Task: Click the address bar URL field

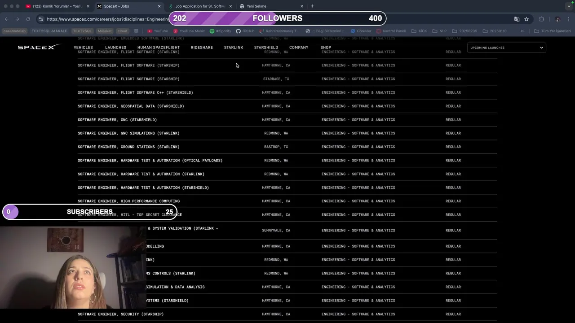Action: coord(108,19)
